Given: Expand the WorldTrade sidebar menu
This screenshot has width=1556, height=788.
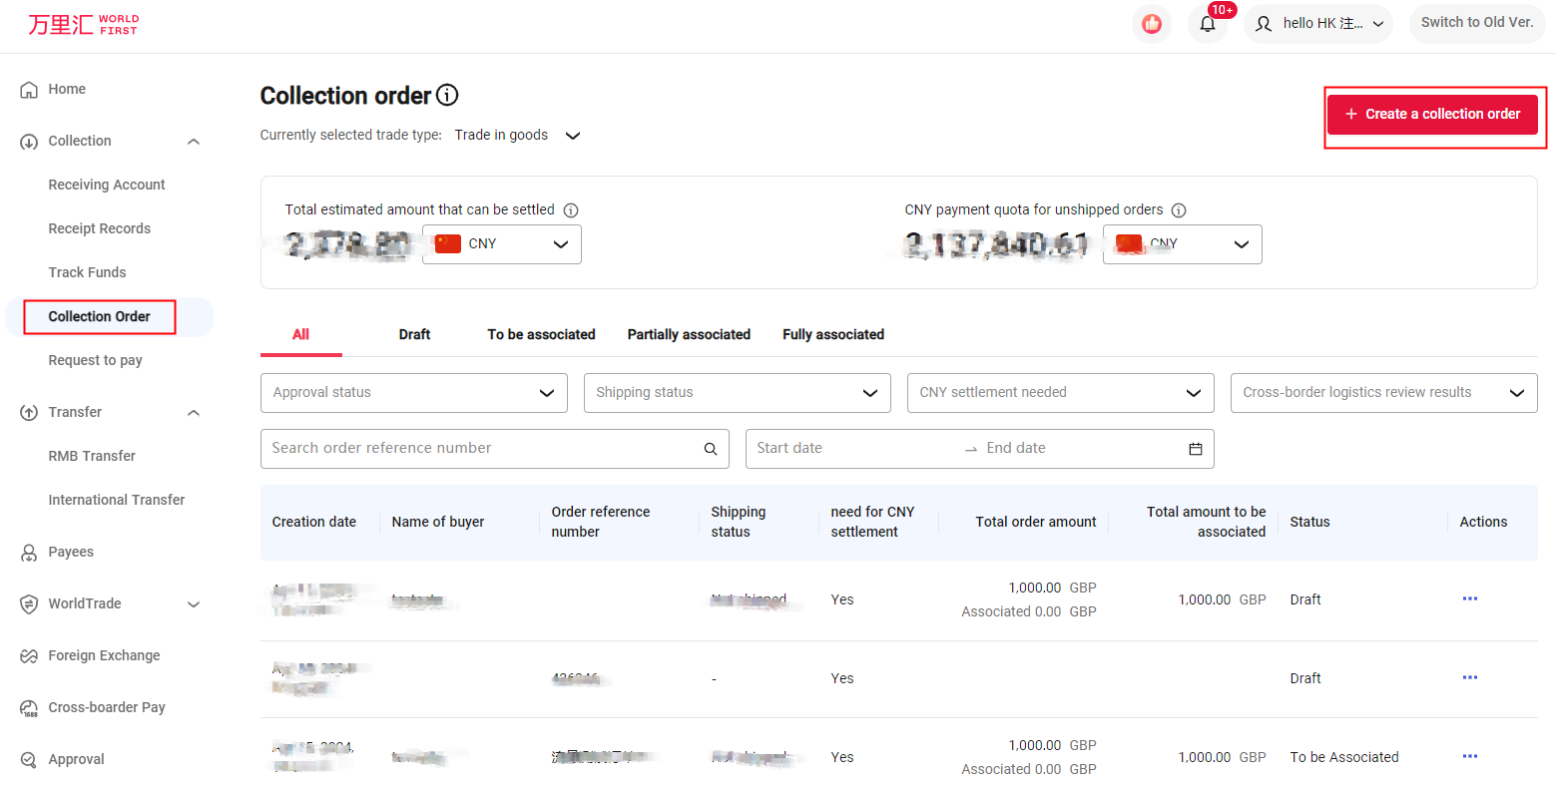Looking at the screenshot, I should 194,604.
